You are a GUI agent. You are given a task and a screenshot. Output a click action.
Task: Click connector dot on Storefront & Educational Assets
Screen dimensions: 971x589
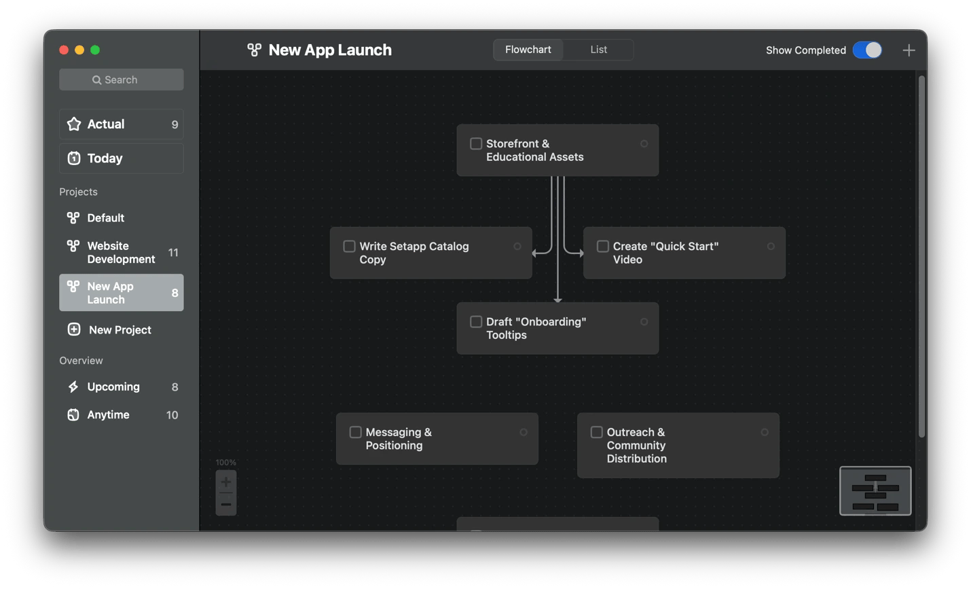coord(644,144)
